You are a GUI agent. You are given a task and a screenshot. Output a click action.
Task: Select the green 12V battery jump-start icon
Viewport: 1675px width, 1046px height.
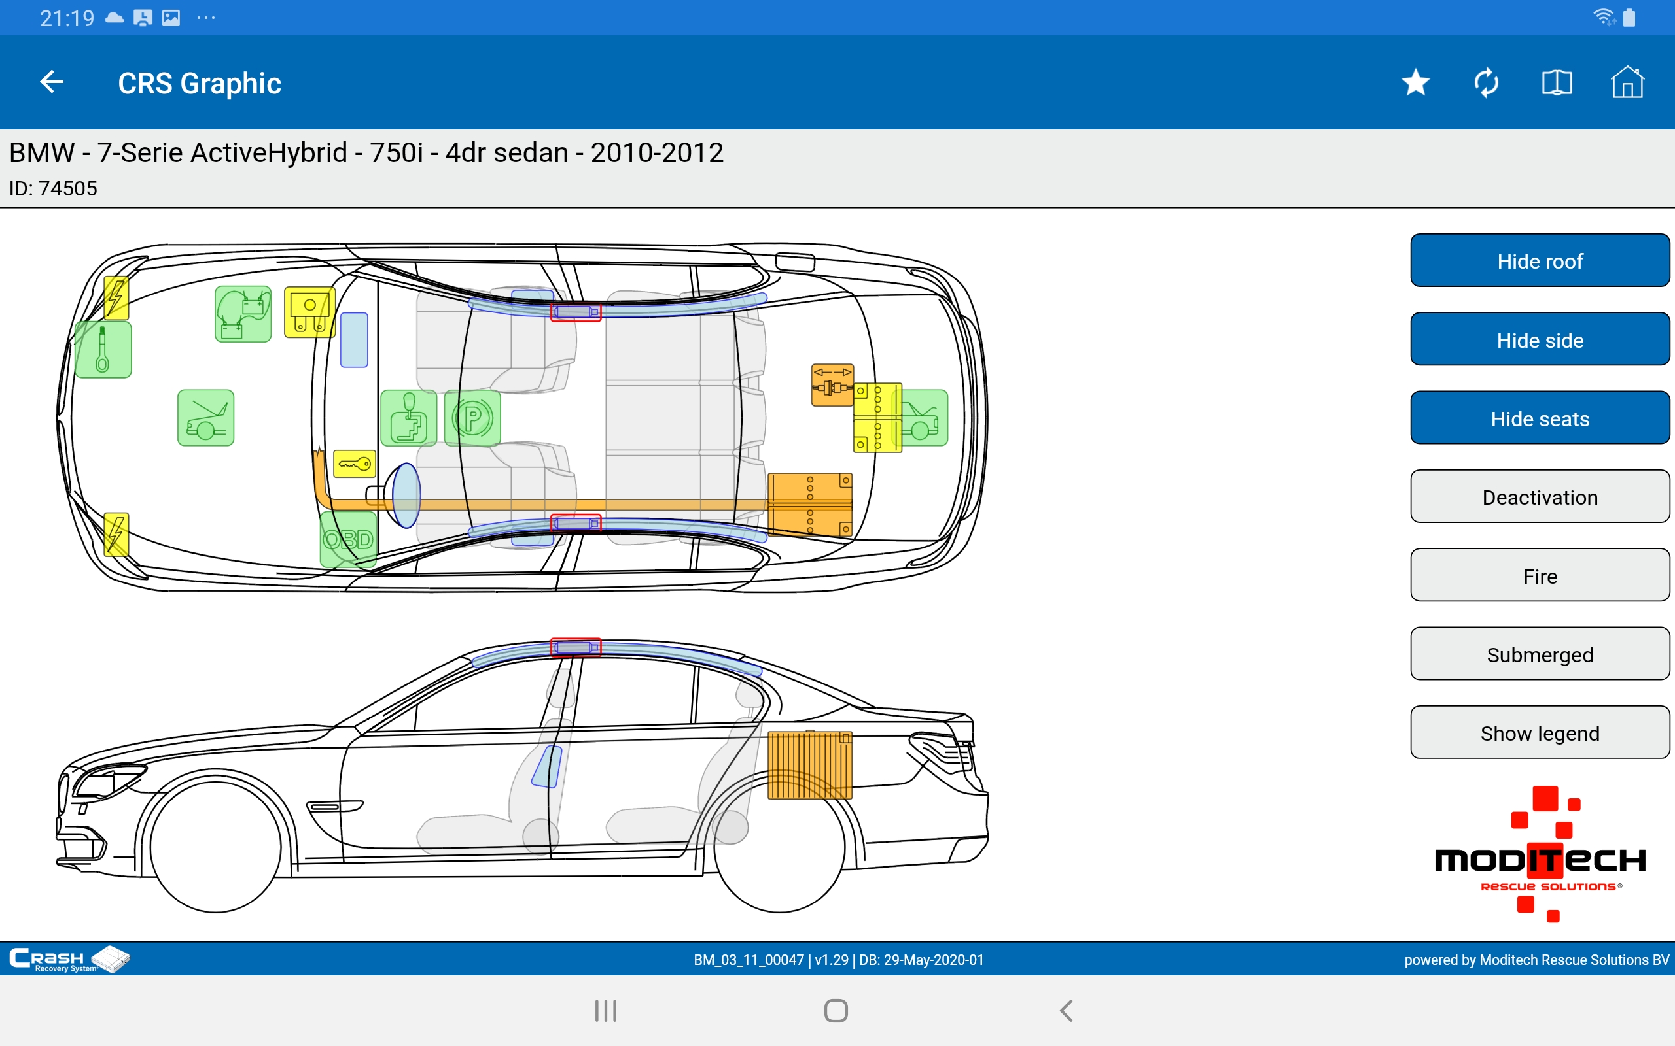coord(243,314)
